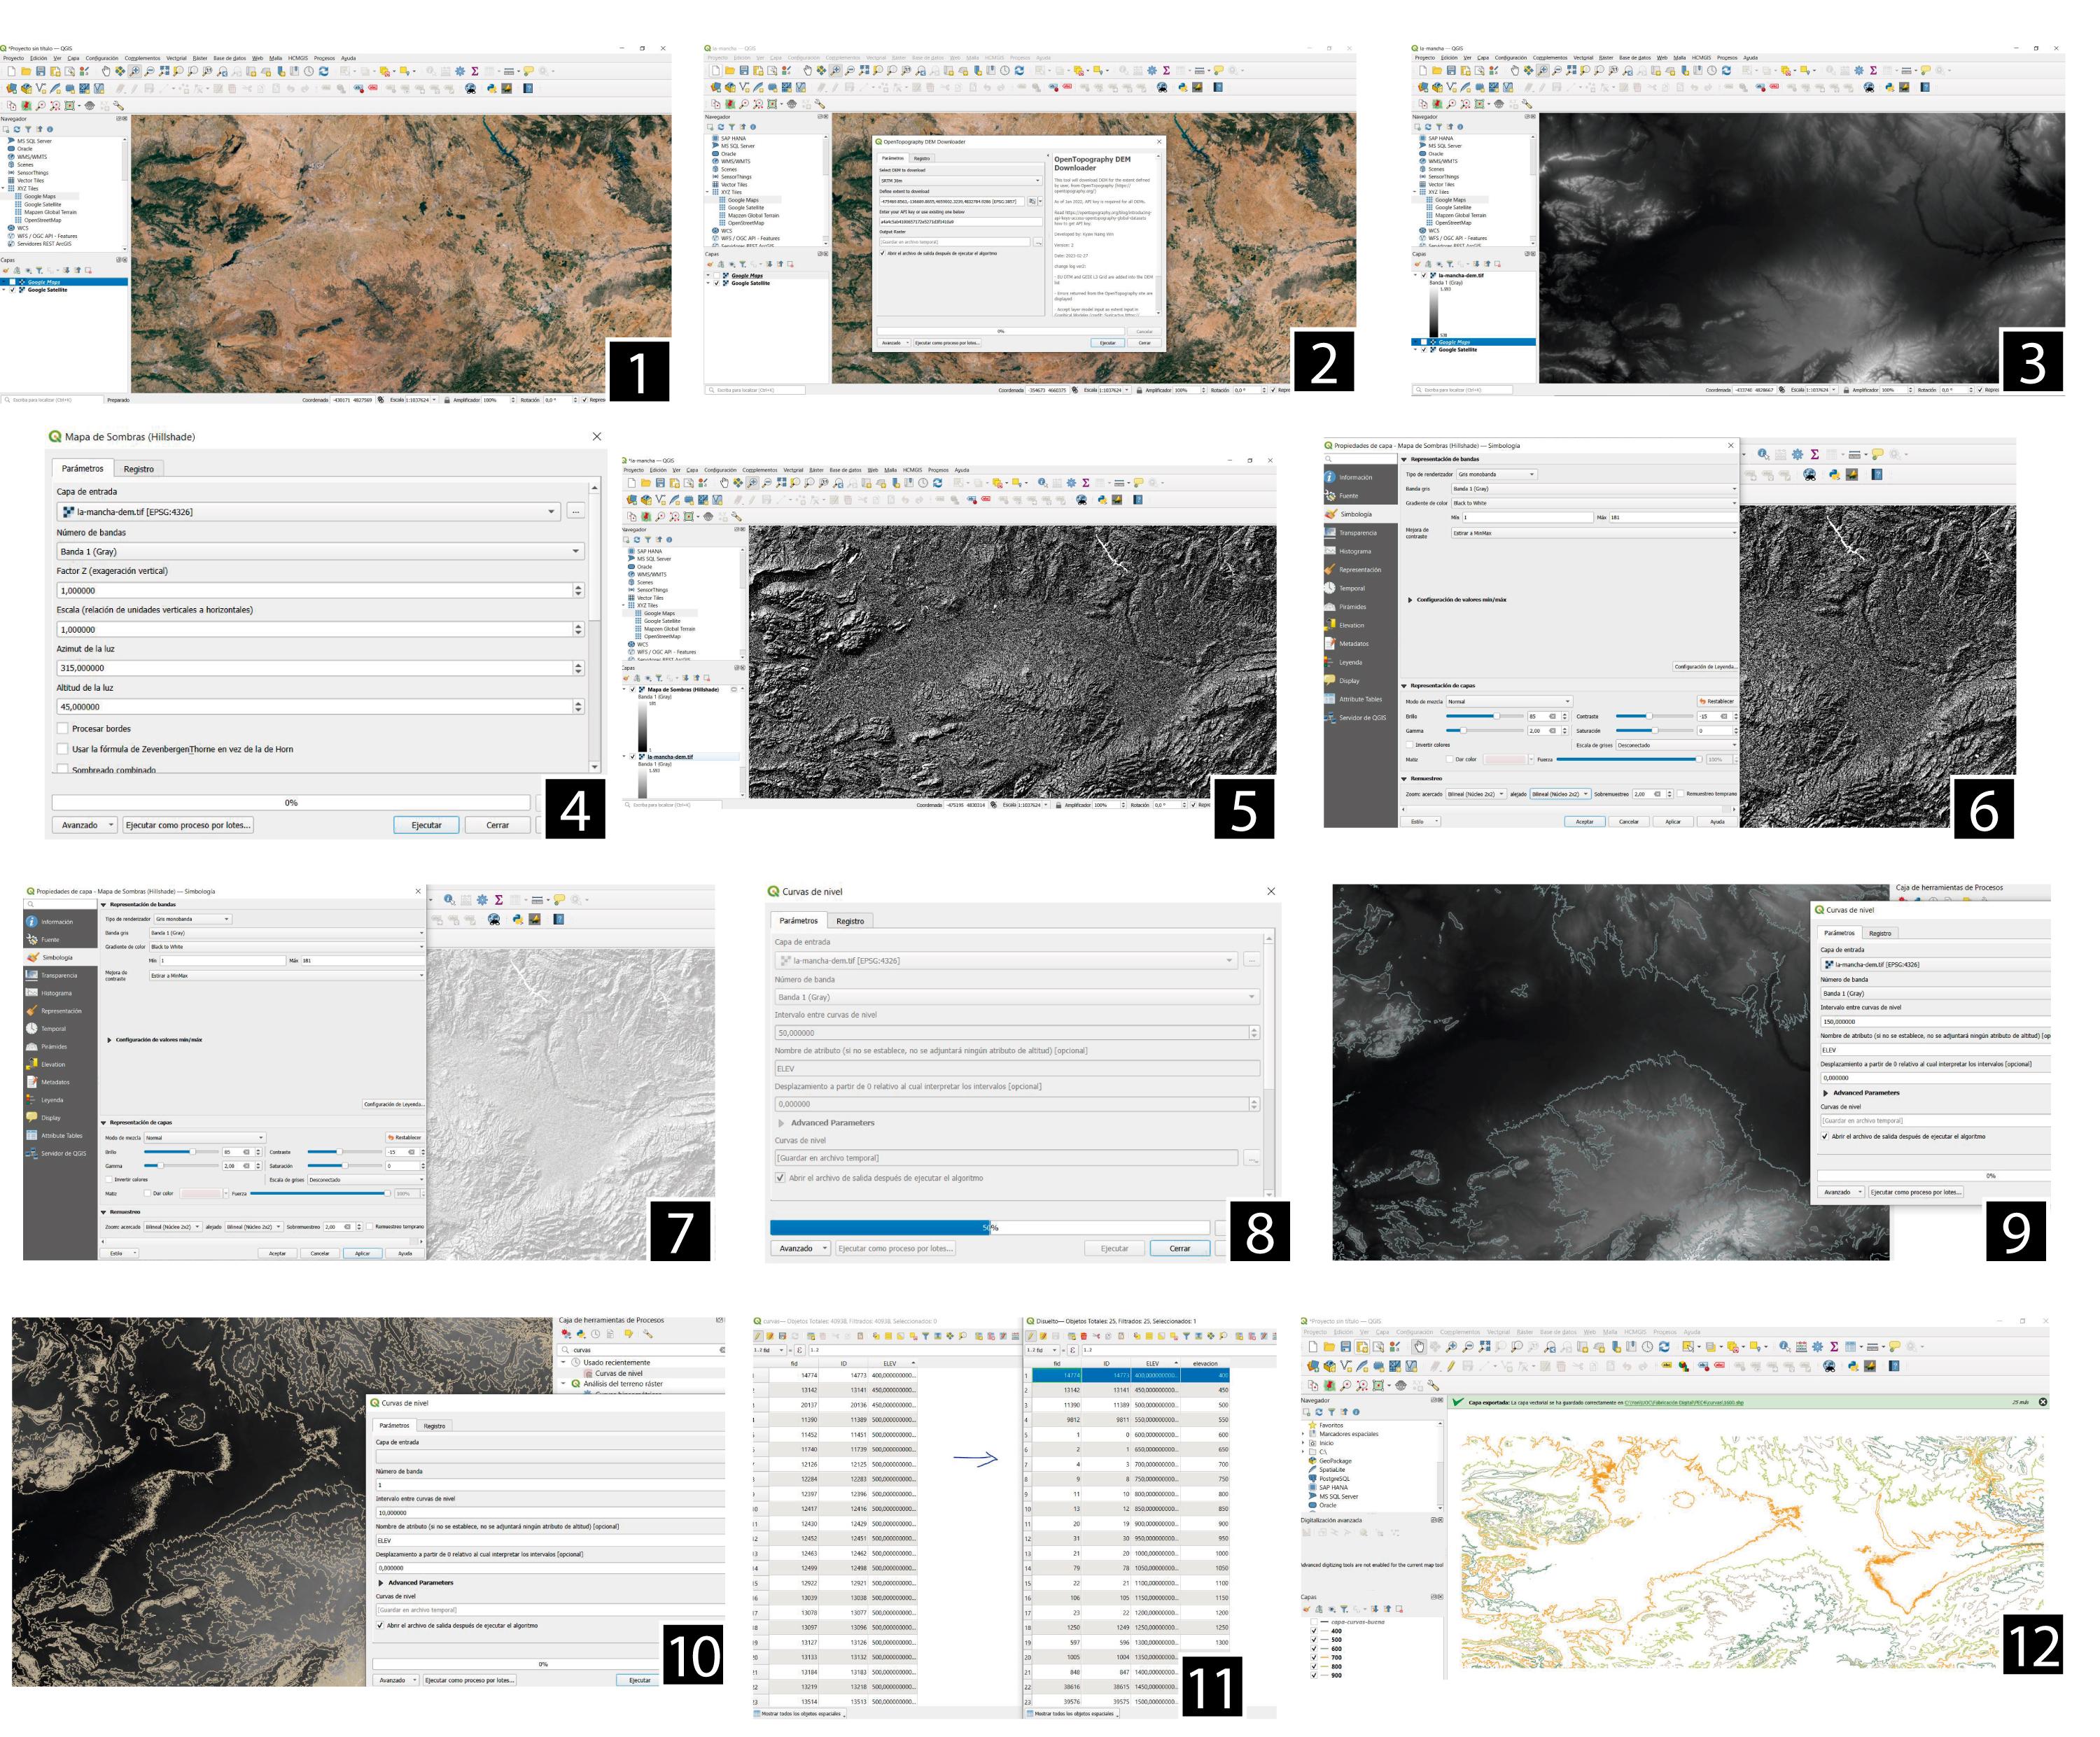Enable the ZevenbergenThorne formula checkbox
Viewport: 2100px width, 1737px height.
click(x=63, y=749)
